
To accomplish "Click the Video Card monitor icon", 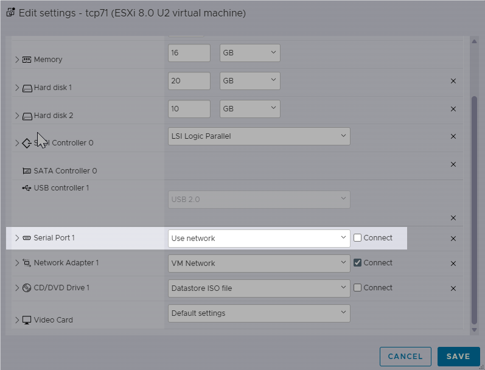I will pos(27,320).
